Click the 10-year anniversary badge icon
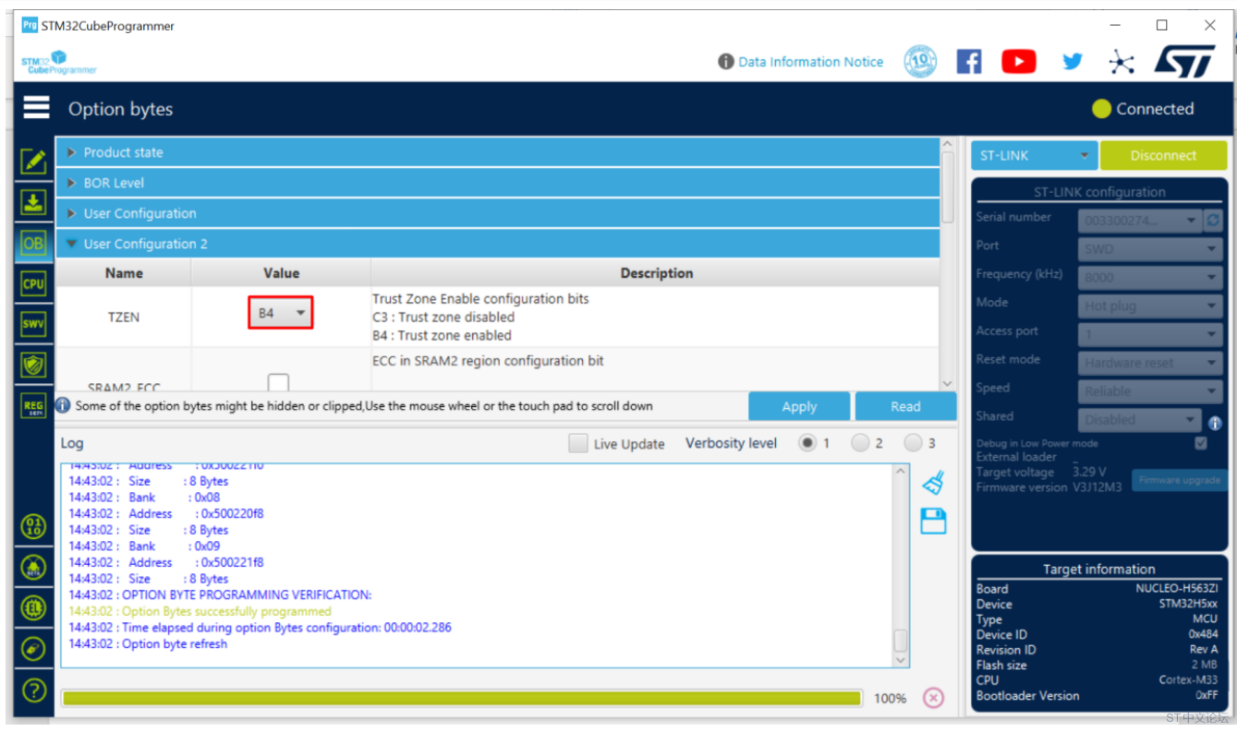Image resolution: width=1237 pixels, height=732 pixels. [920, 62]
